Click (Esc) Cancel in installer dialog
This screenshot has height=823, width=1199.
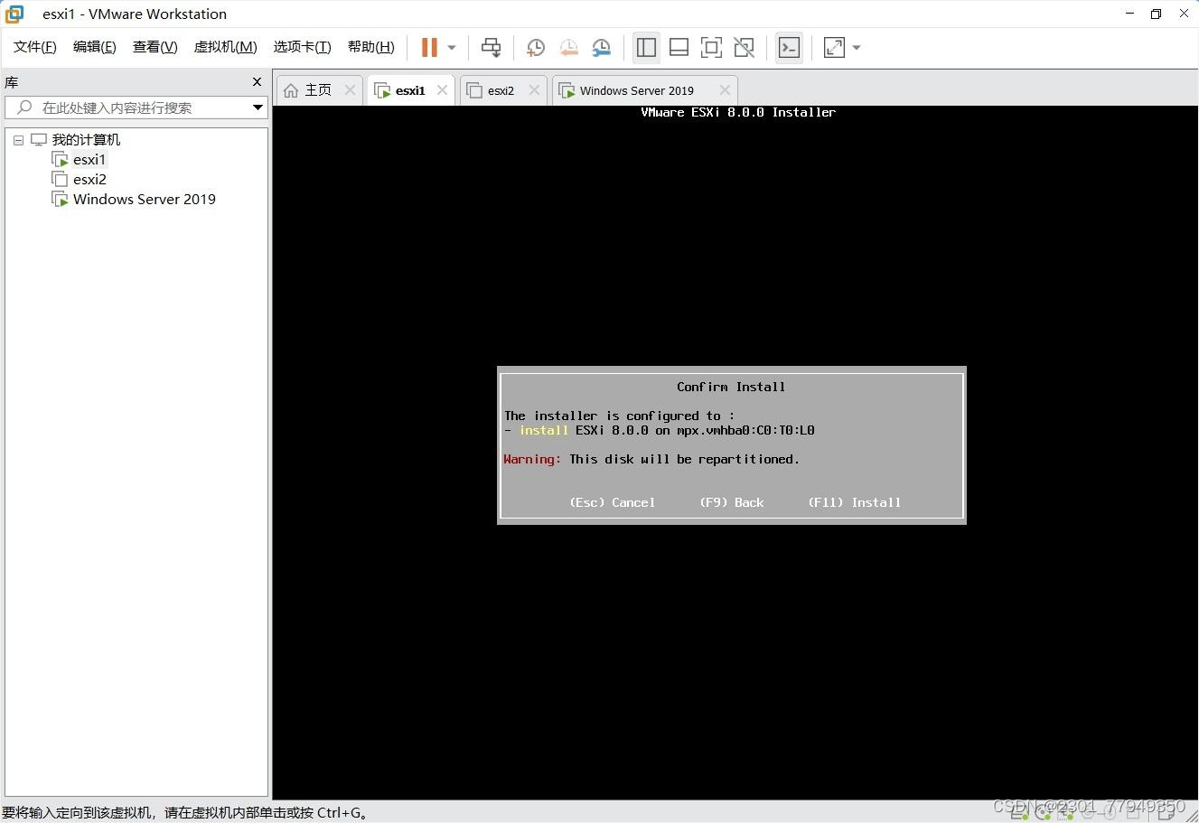[613, 502]
